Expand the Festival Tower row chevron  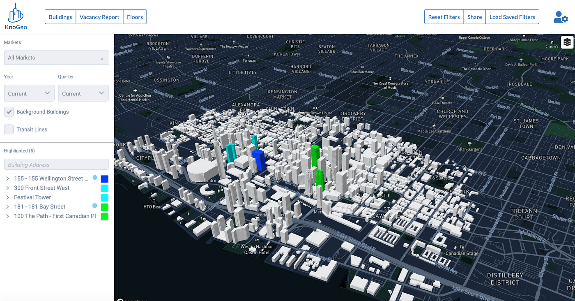click(7, 197)
